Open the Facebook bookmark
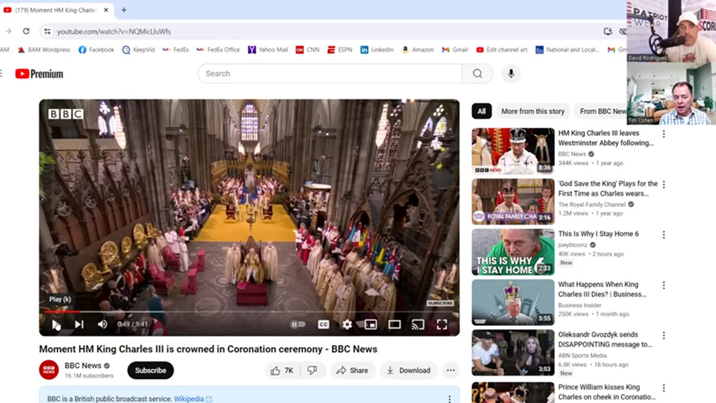This screenshot has width=716, height=403. pos(96,50)
